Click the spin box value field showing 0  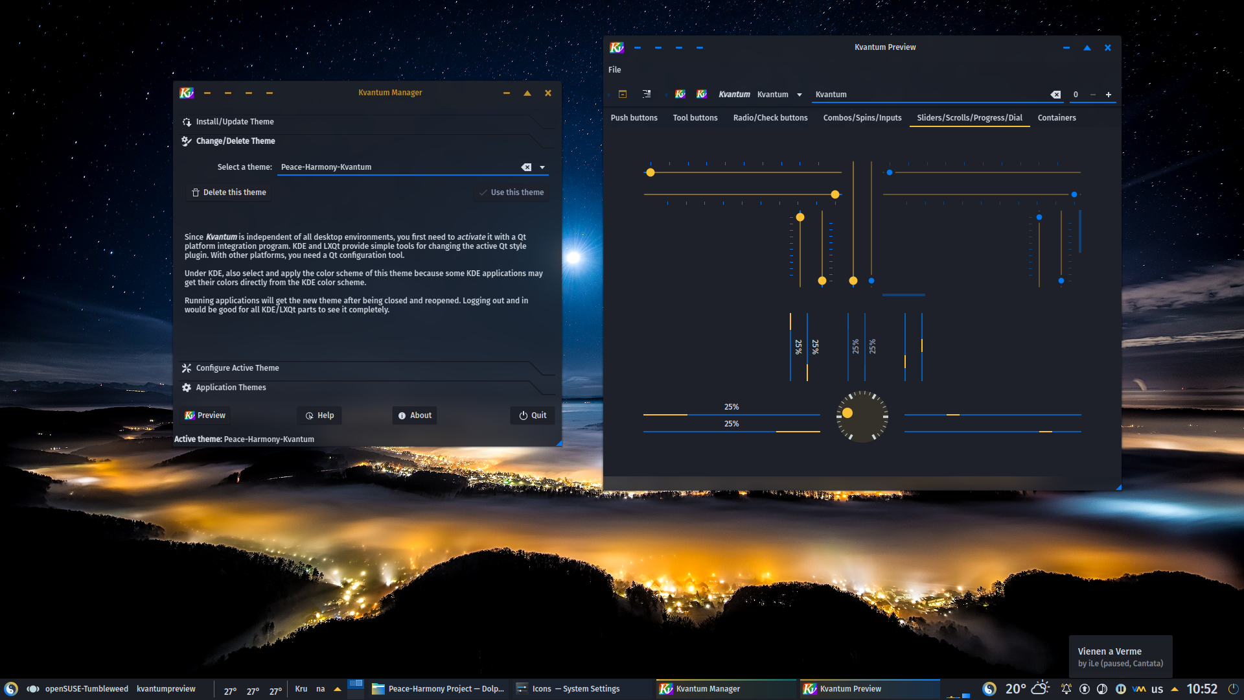[x=1076, y=95]
